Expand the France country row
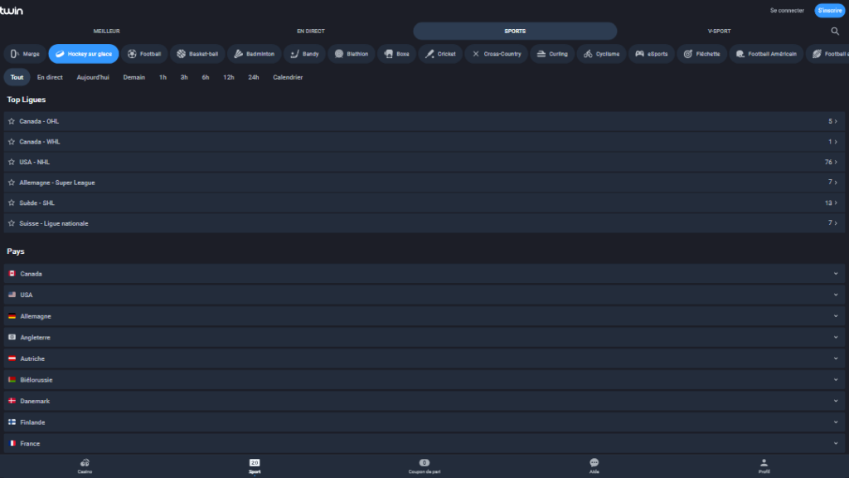The width and height of the screenshot is (849, 478). pos(424,443)
